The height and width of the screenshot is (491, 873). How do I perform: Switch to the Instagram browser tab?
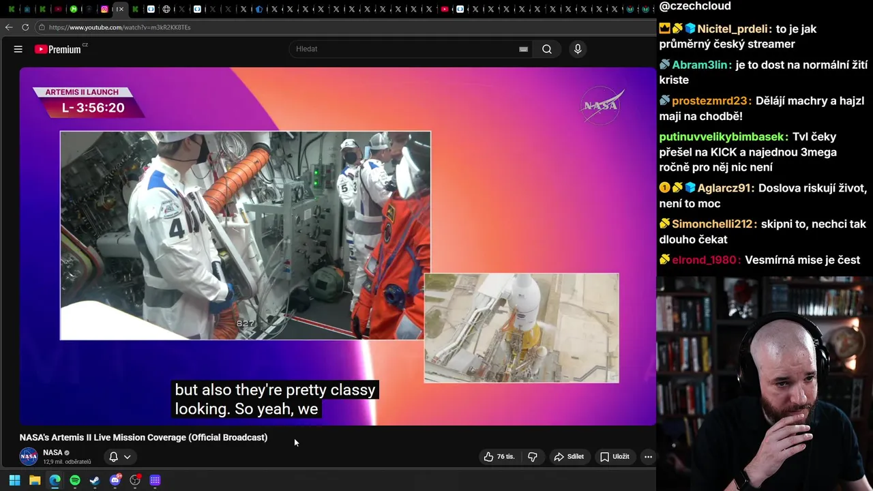click(x=104, y=9)
